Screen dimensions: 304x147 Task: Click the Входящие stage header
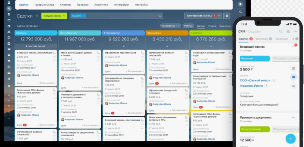(36, 33)
